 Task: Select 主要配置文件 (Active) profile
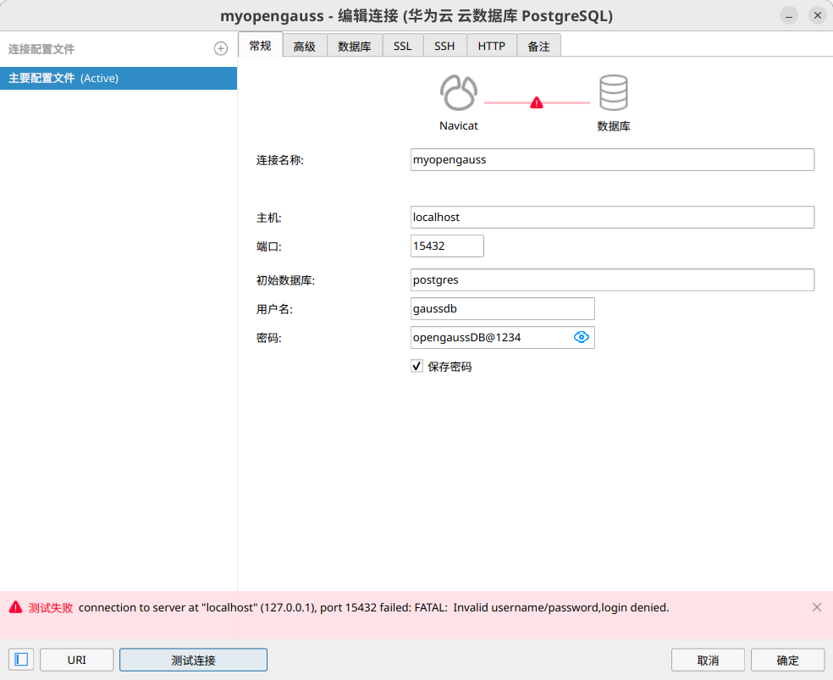(119, 78)
